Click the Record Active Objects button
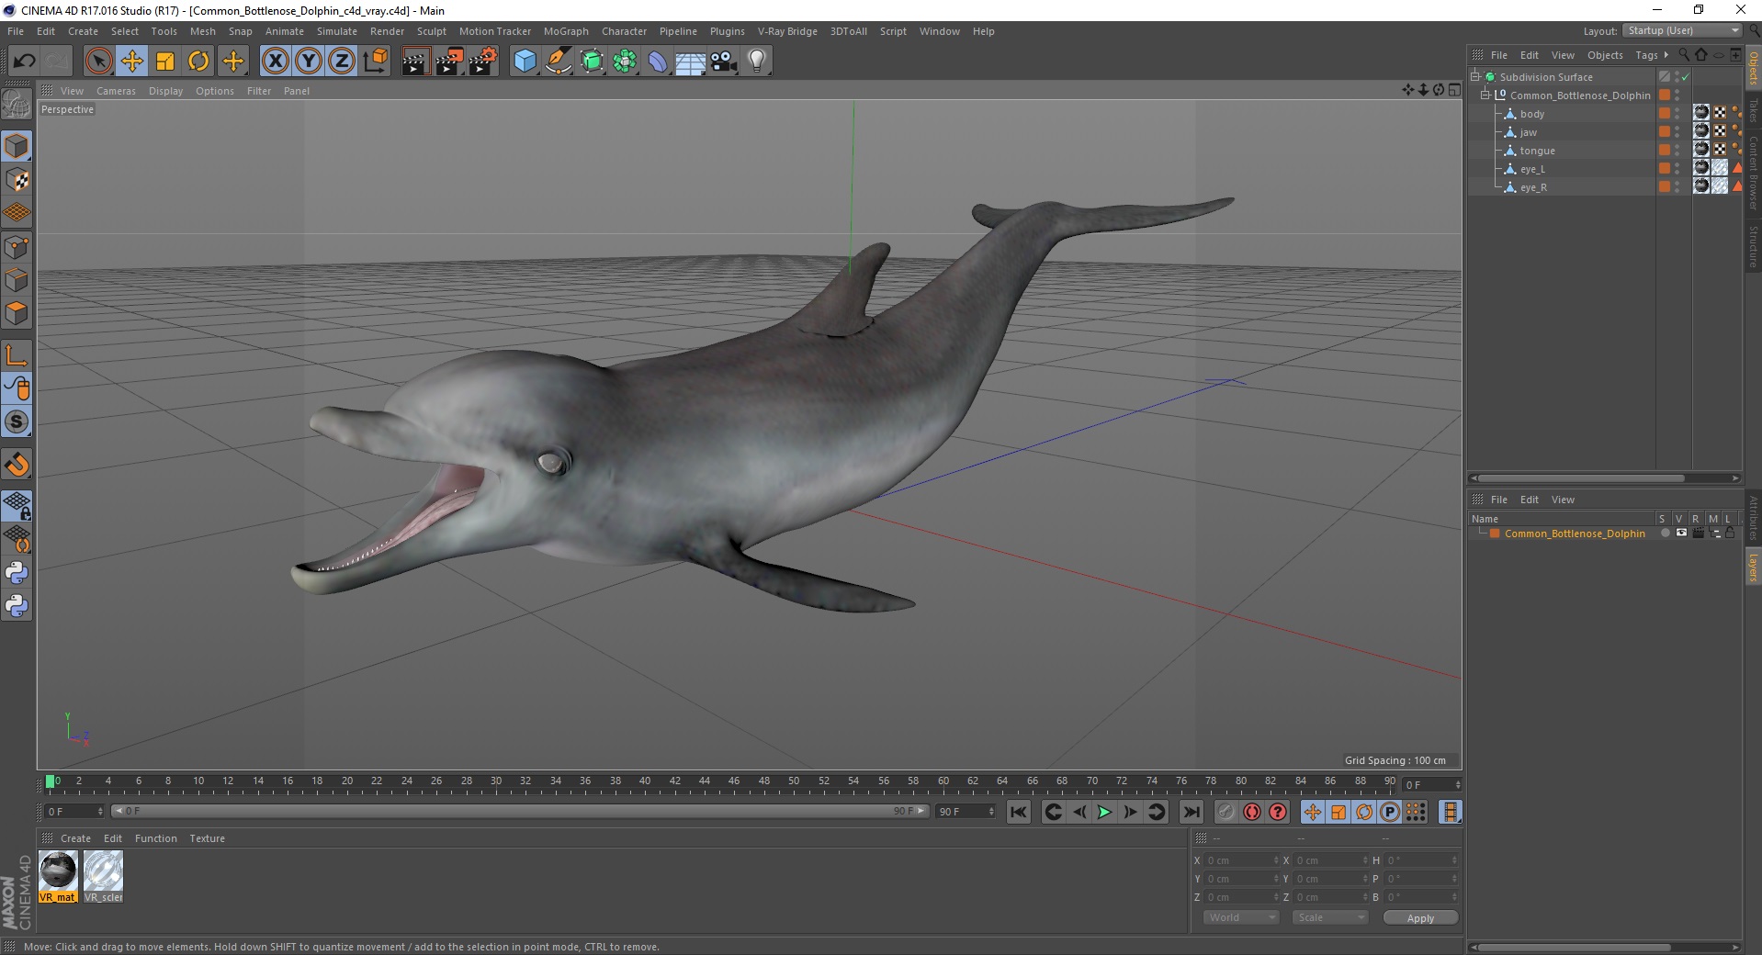This screenshot has width=1762, height=955. pos(1225,812)
